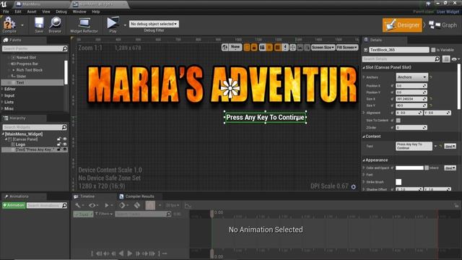The image size is (462, 260).
Task: Switch to Designer mode
Action: click(402, 25)
